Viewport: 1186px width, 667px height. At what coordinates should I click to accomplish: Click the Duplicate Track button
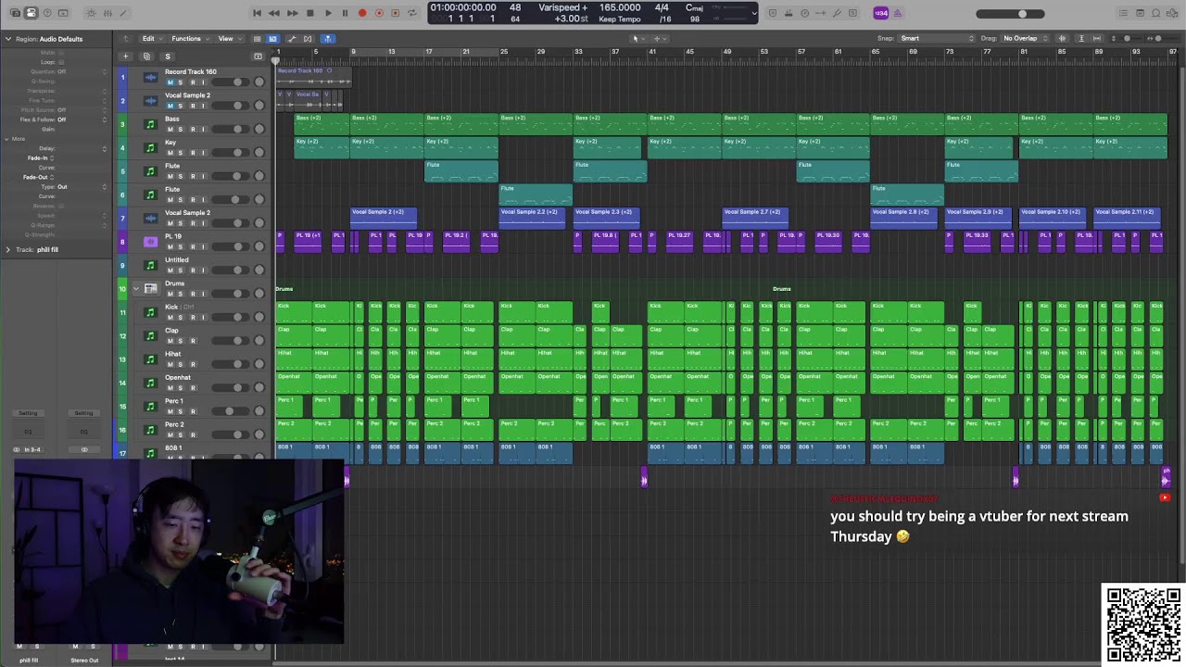(146, 57)
